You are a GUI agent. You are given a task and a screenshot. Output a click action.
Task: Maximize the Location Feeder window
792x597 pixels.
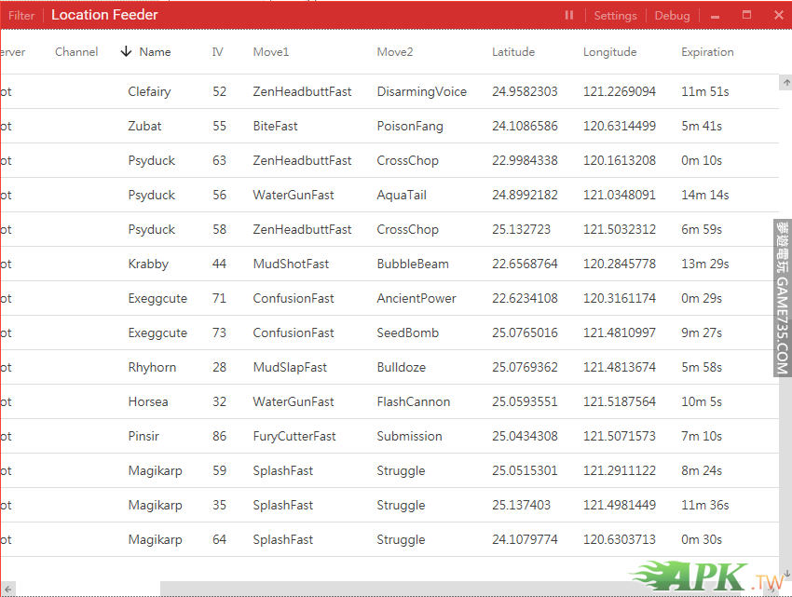746,15
